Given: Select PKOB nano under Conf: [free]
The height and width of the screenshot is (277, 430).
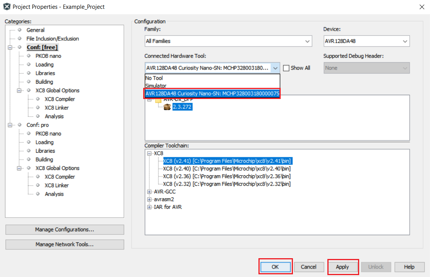Looking at the screenshot, I should [x=48, y=56].
